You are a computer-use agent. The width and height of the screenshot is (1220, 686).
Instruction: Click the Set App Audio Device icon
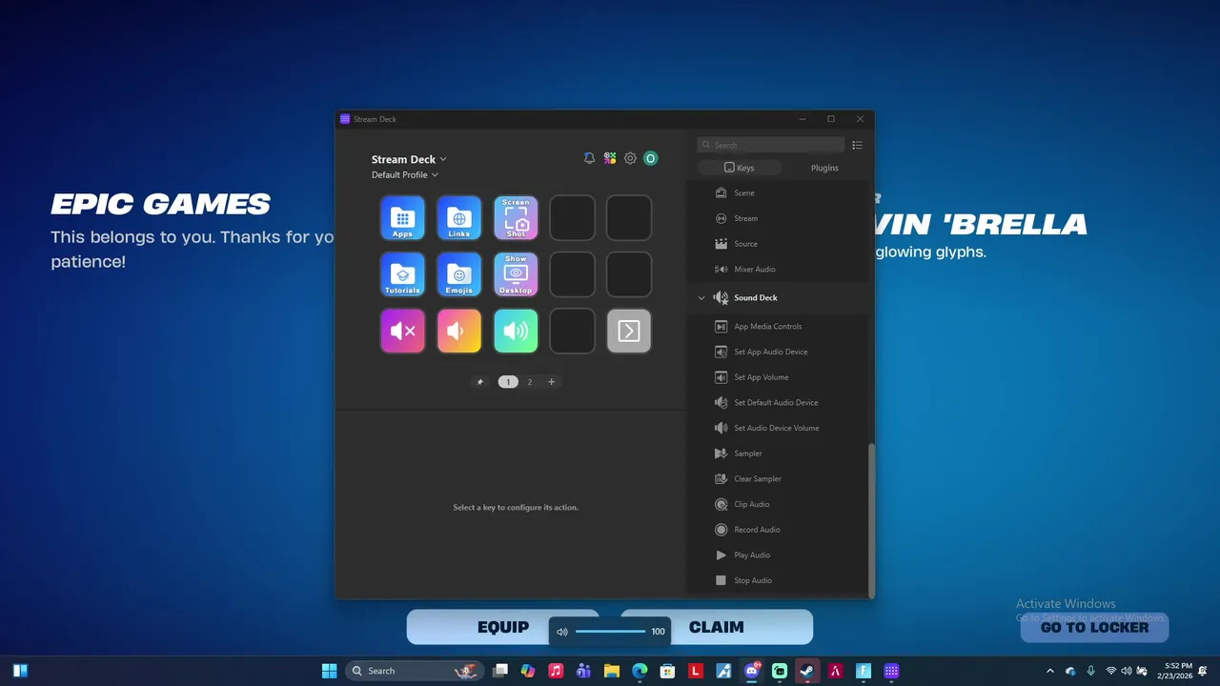click(722, 352)
